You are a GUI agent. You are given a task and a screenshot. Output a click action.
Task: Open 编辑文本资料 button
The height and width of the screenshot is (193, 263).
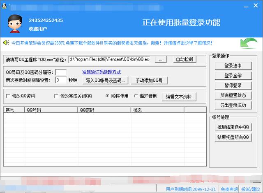click(x=179, y=96)
